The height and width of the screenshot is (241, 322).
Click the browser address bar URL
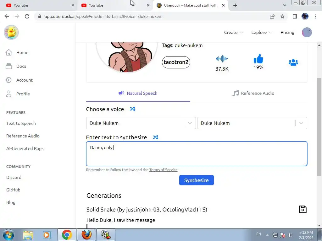(x=103, y=16)
